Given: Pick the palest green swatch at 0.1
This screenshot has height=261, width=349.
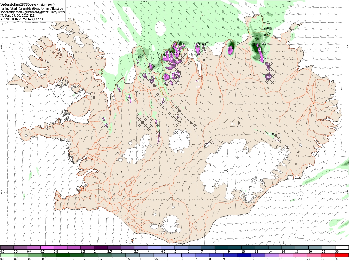Looking at the screenshot, I should point(7,255).
